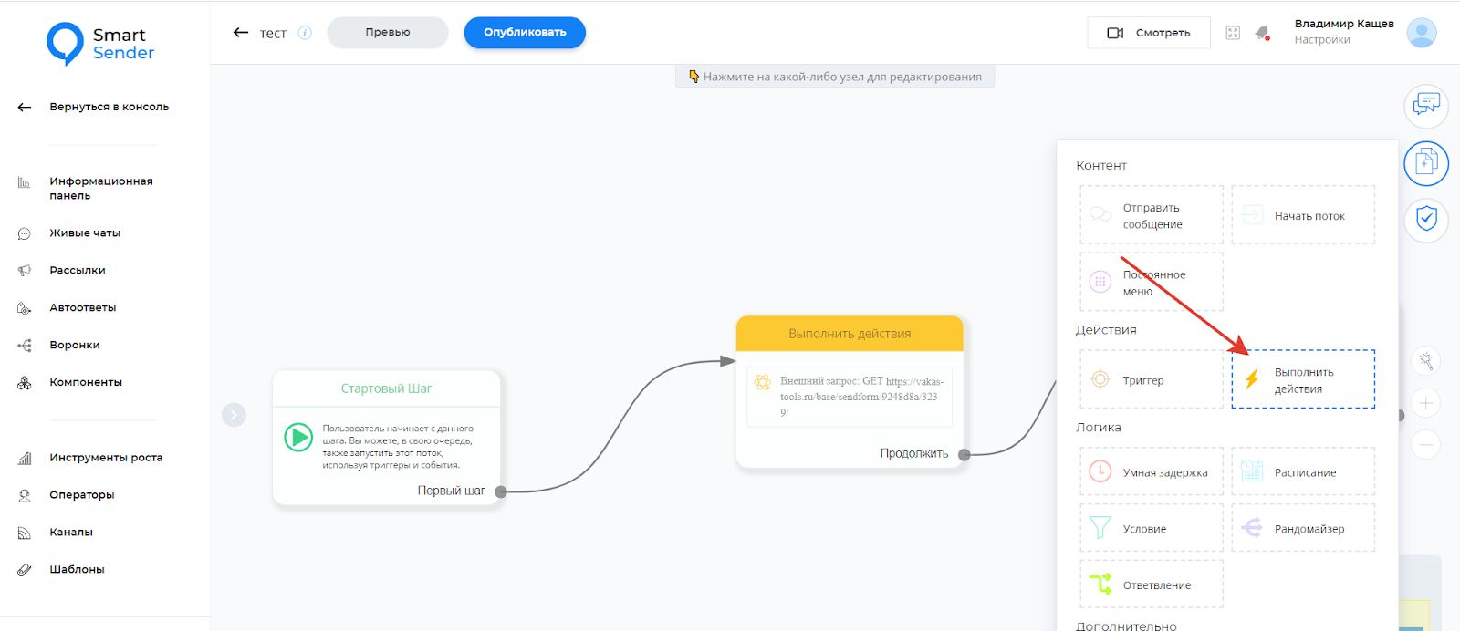The width and height of the screenshot is (1460, 631).
Task: Click the zoom out minus button
Action: coord(1425,445)
